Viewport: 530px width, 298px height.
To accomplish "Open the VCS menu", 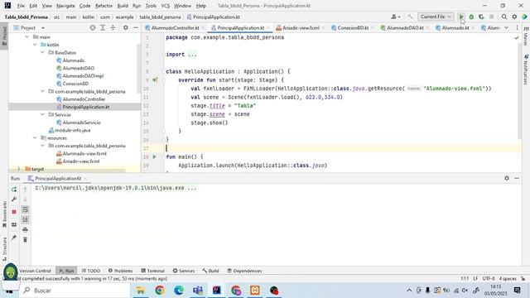I will coord(165,6).
